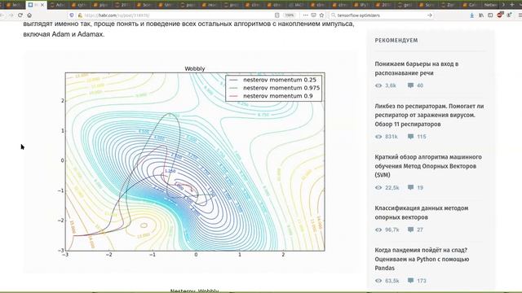The image size is (522, 293).
Task: Toggle reader view icon in address bar
Action: click(277, 15)
